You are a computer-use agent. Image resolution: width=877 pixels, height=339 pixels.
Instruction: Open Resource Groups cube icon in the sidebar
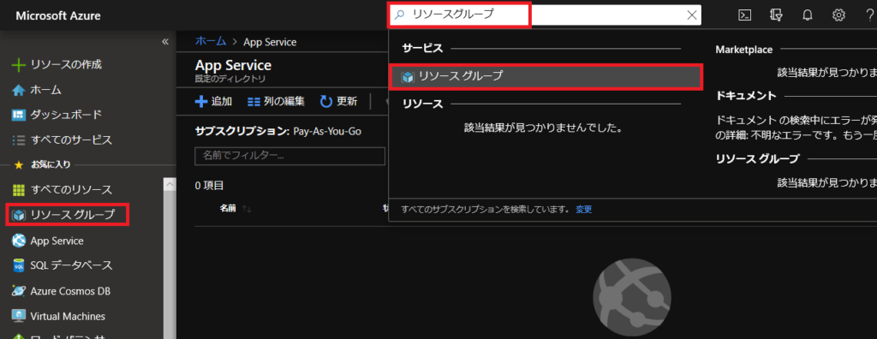coord(19,215)
